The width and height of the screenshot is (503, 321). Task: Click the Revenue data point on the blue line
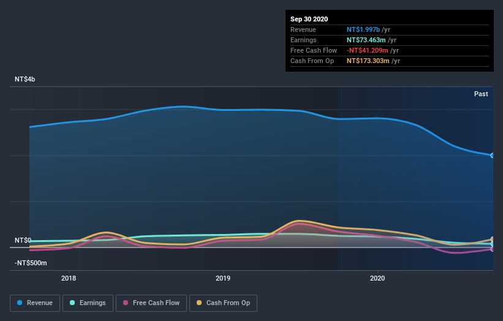click(x=493, y=156)
